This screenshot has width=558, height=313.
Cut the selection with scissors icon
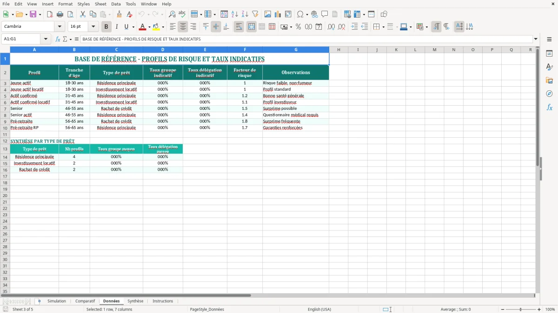[83, 14]
